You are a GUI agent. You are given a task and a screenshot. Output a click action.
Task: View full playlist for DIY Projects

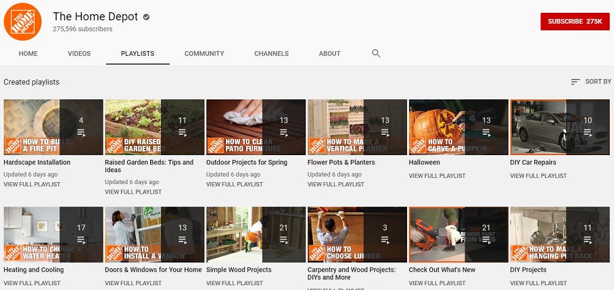(538, 283)
